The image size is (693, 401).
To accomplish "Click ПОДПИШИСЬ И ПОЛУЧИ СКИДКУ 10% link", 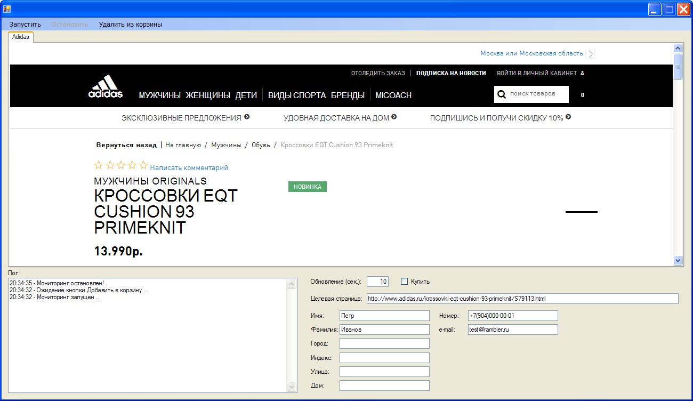I will click(x=497, y=118).
